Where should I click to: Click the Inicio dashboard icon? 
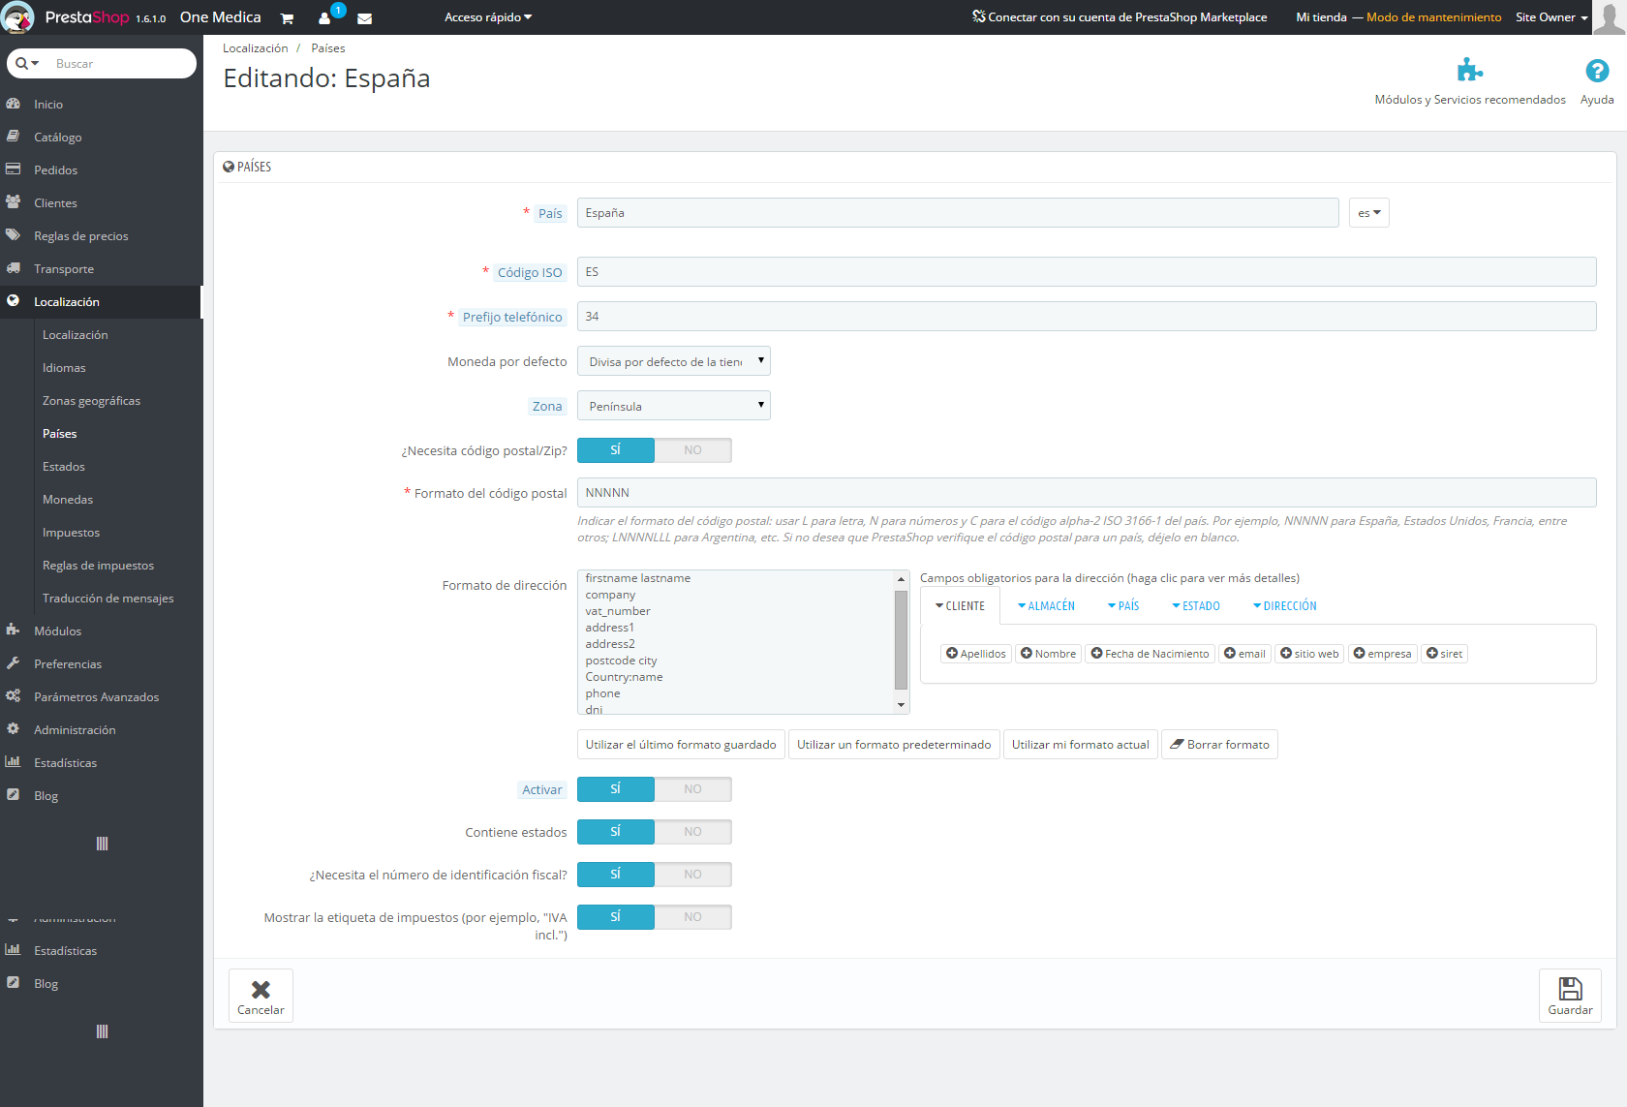(x=14, y=104)
